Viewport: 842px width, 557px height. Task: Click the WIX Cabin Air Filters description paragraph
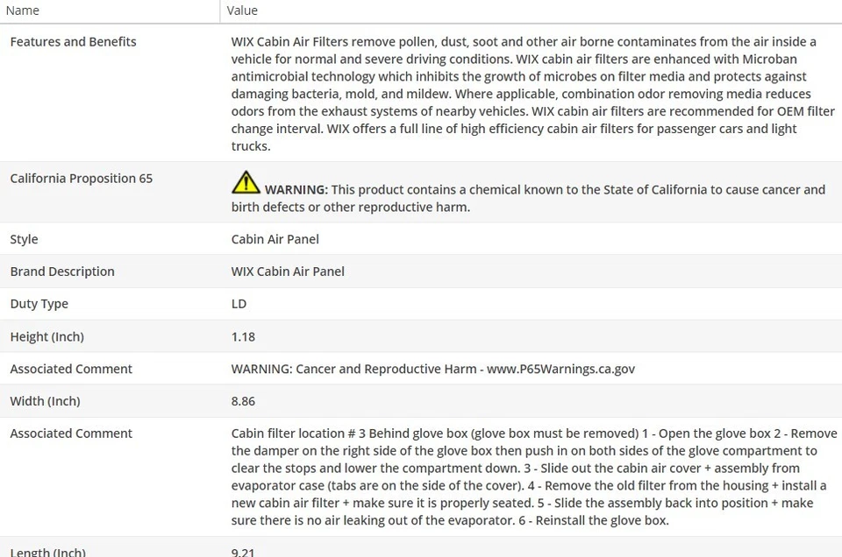coord(524,94)
